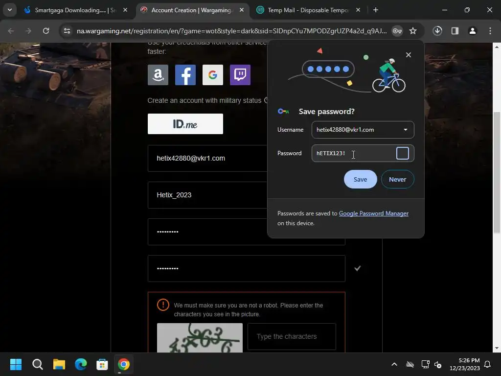This screenshot has width=501, height=376.
Task: Sign up with Twitch icon
Action: click(x=240, y=75)
